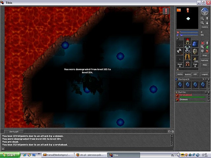Click the Centre minimap button
211x158 pixels.
205,27
